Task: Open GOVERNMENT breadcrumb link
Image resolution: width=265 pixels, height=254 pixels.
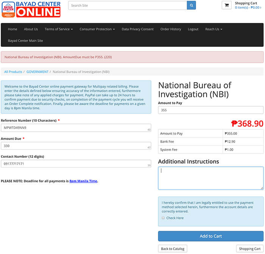Action: (37, 72)
